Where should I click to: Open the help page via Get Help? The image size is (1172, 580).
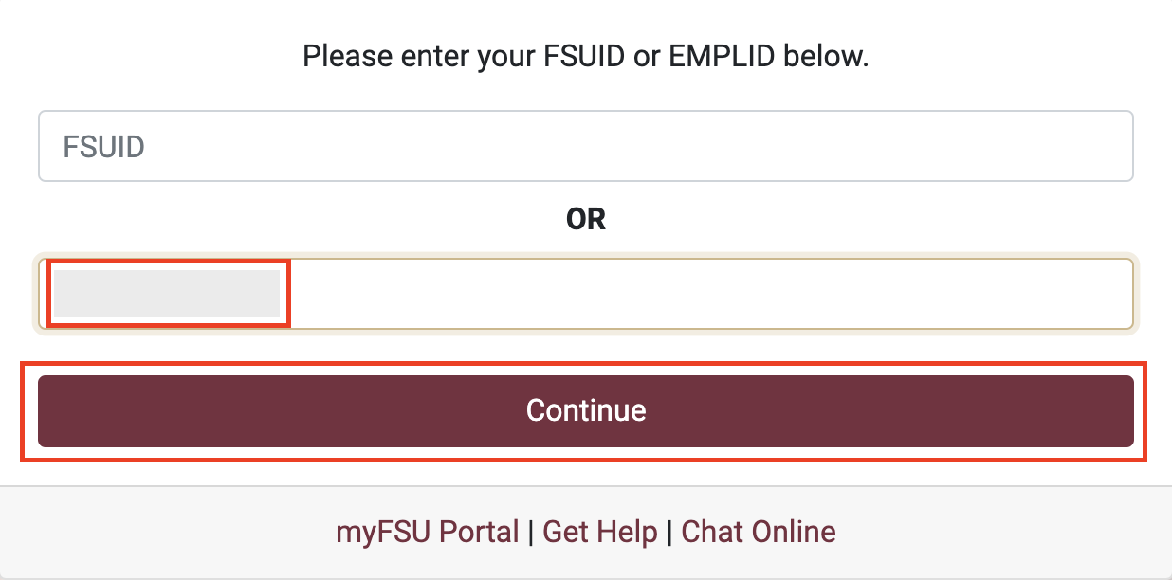point(599,532)
